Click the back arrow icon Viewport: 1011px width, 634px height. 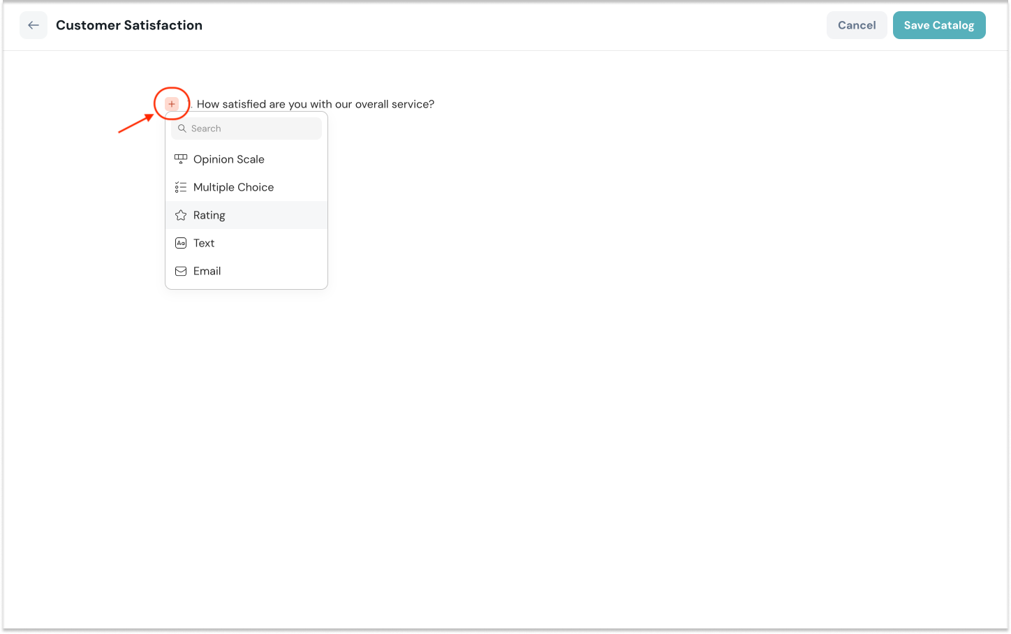coord(34,25)
